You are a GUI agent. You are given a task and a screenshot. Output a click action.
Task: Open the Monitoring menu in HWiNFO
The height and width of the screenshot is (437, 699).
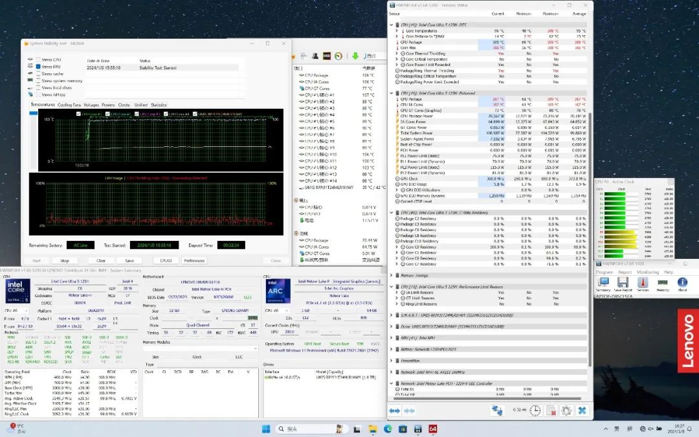pos(648,272)
